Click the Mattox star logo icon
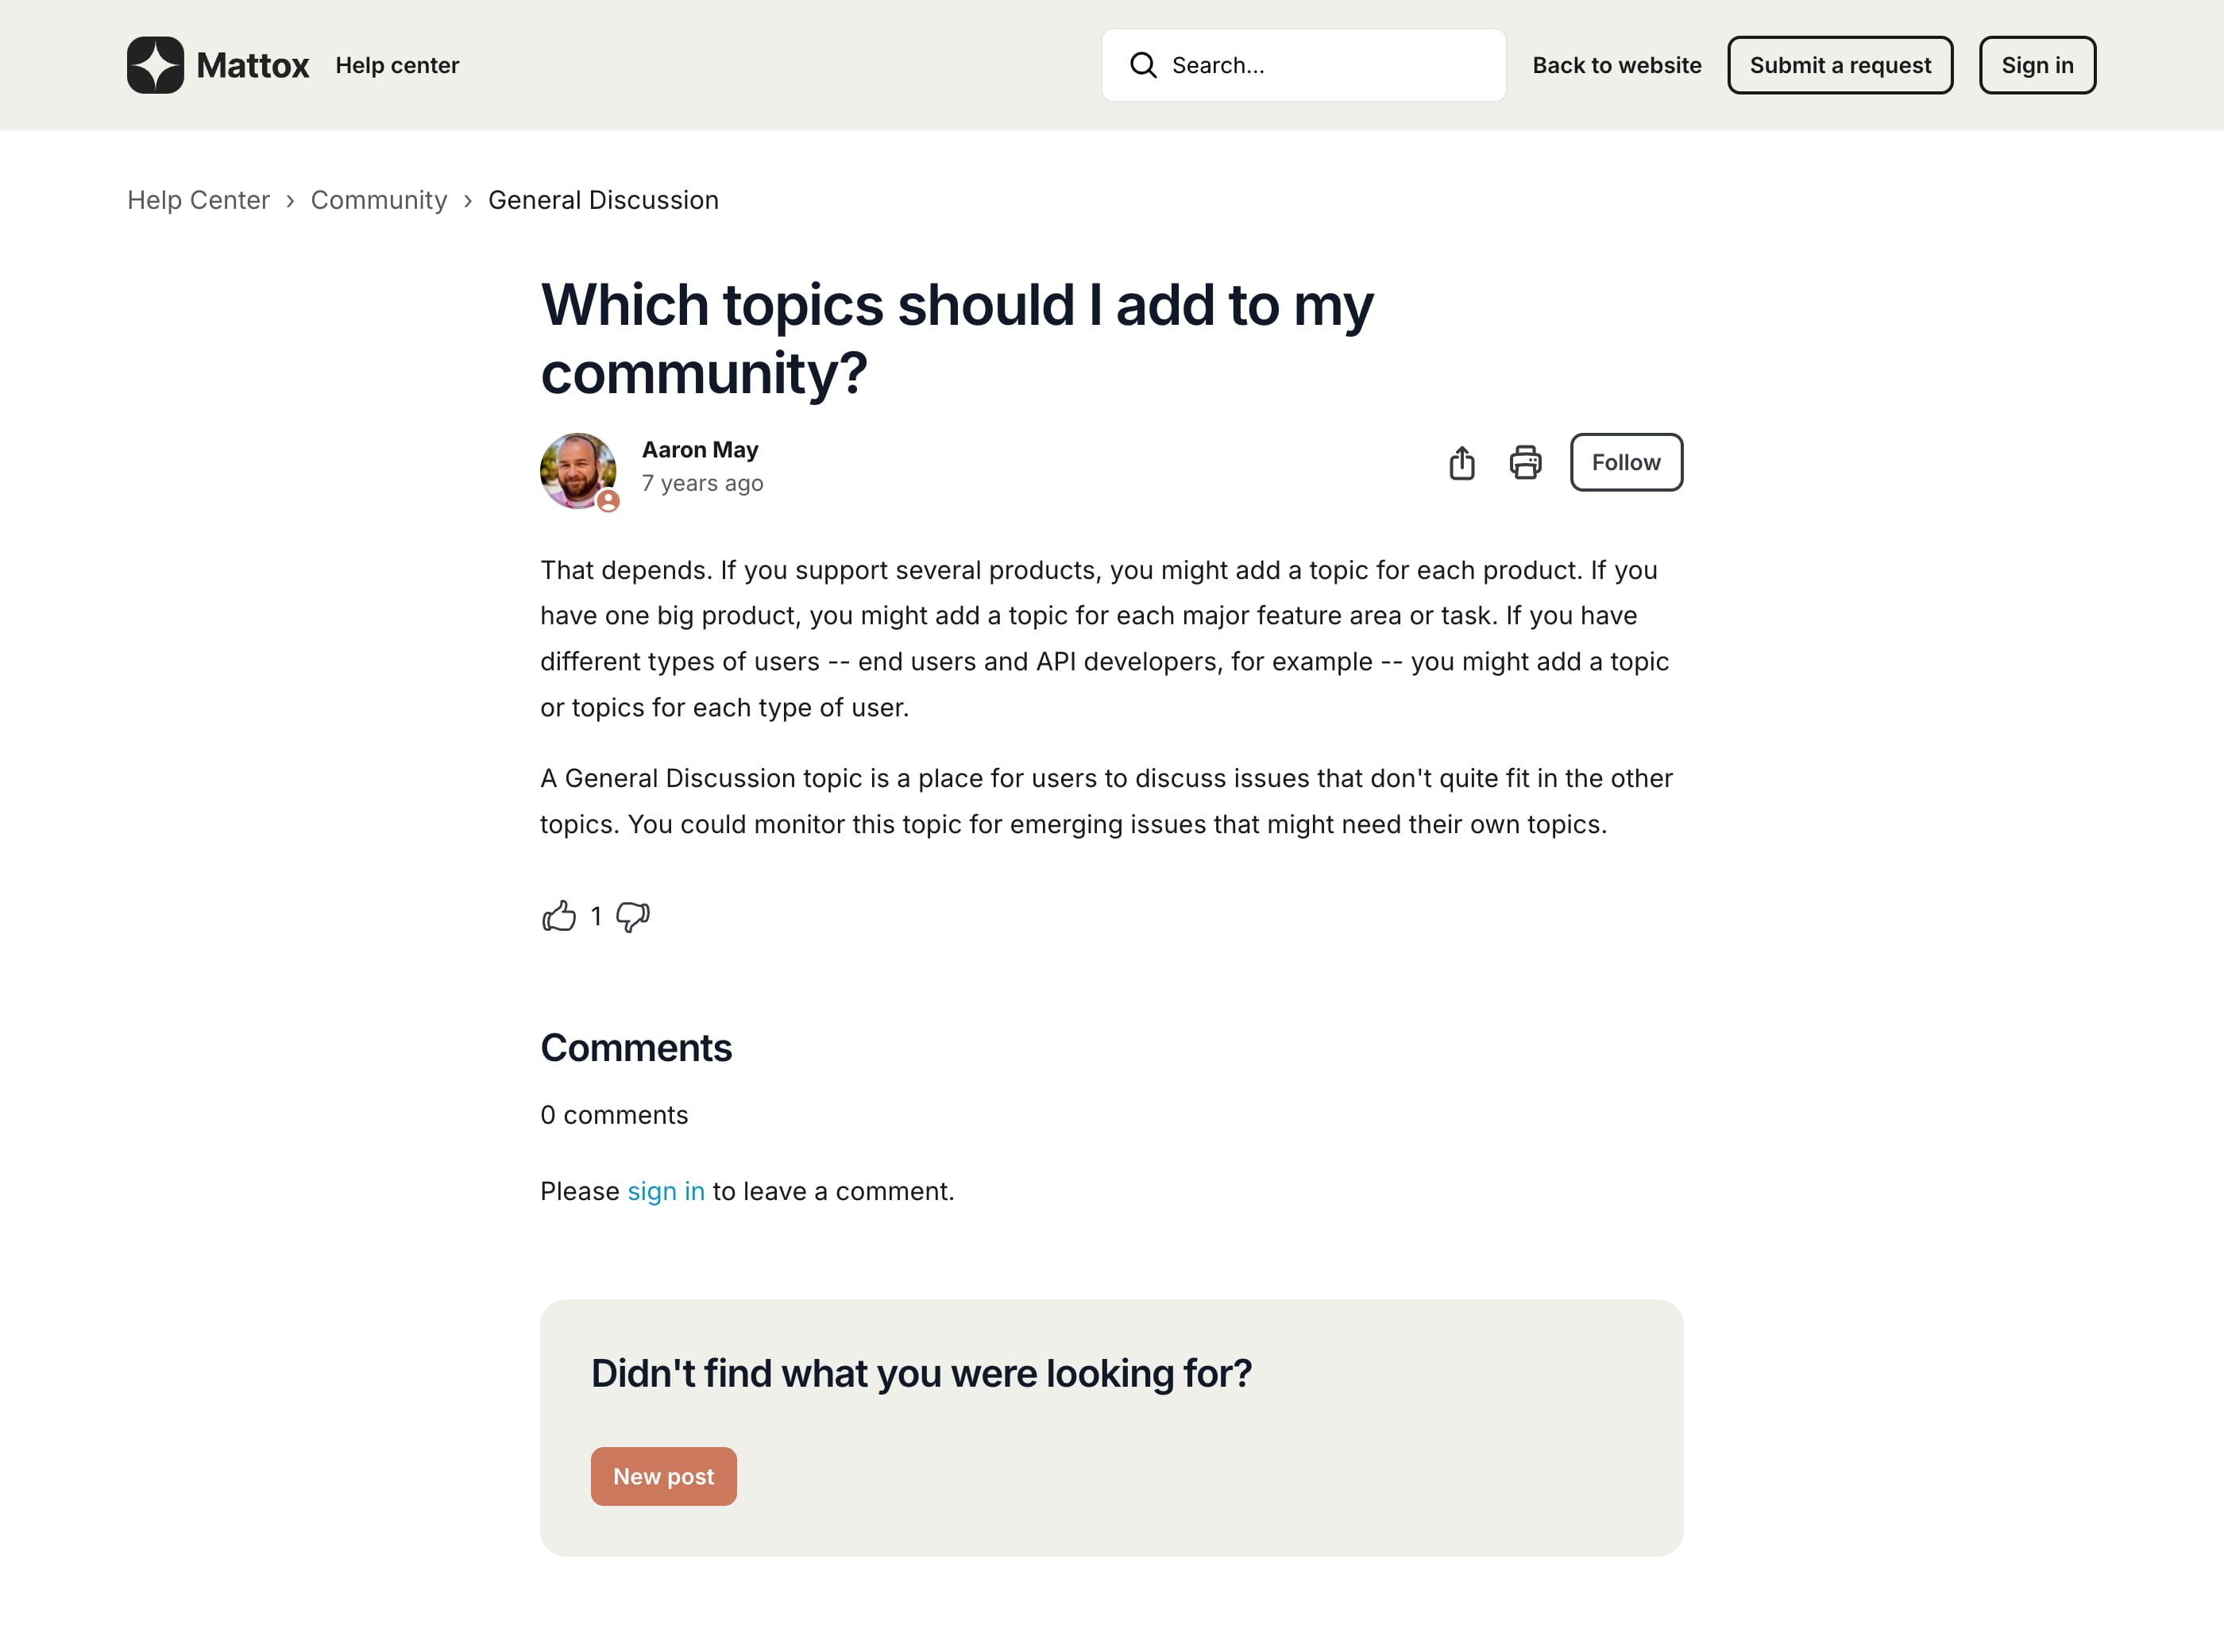The image size is (2224, 1652). [155, 65]
